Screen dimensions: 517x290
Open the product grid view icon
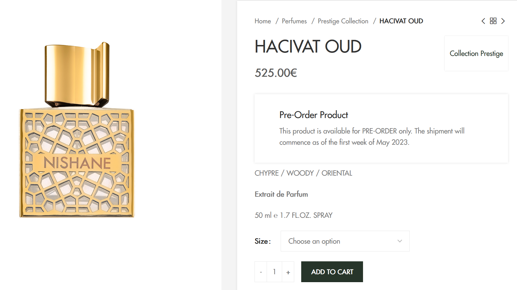click(493, 21)
